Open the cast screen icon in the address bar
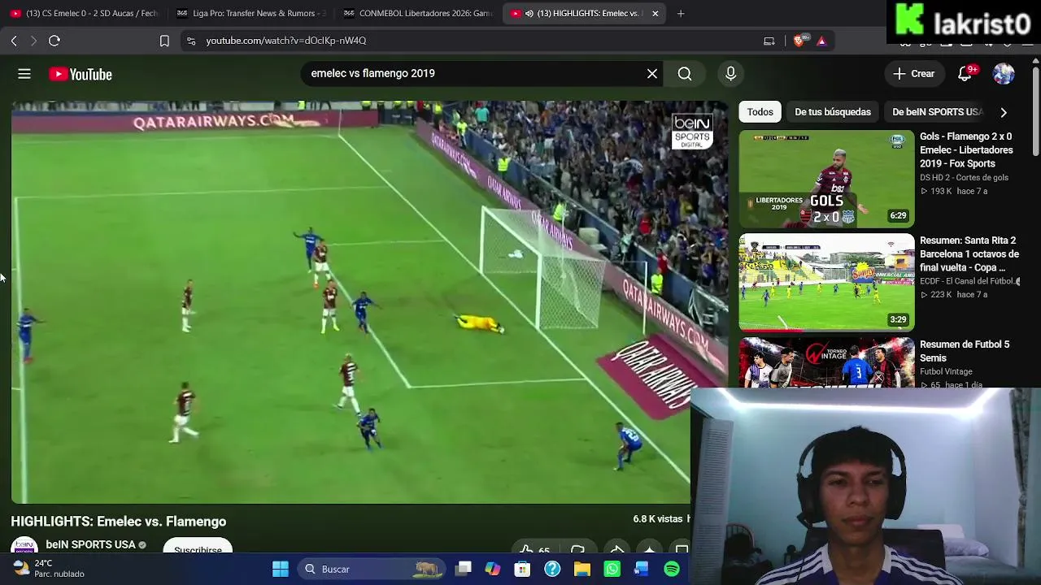This screenshot has width=1041, height=585. (769, 41)
